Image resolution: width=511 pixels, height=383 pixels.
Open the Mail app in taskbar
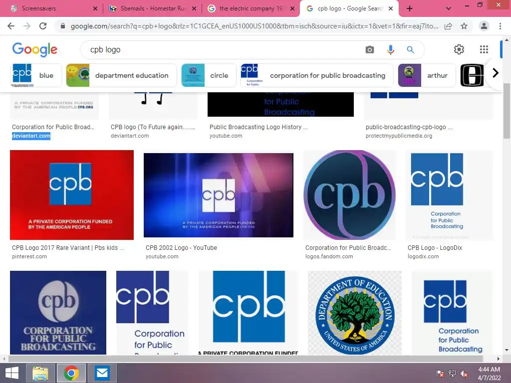102,373
